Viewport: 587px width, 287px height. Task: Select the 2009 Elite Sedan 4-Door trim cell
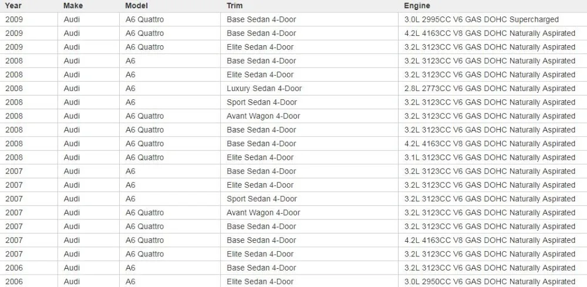309,47
